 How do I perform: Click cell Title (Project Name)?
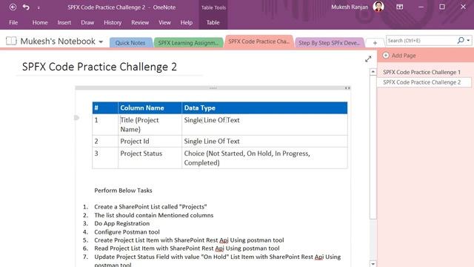coord(150,125)
